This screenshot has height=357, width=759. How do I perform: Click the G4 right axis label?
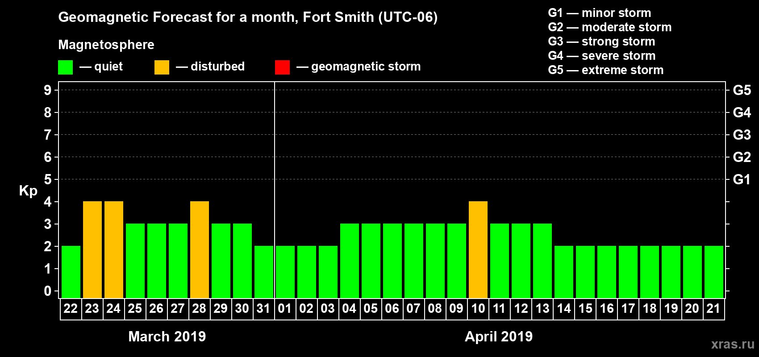point(742,112)
